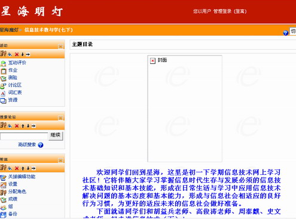The width and height of the screenshot is (296, 219).
Task: Move the 搜索论坛 block up
Action: click(x=23, y=126)
